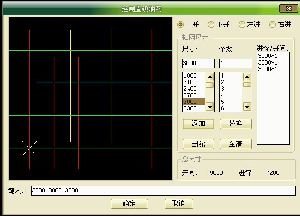This screenshot has height=216, width=300.
Task: Click the size list scroll-up arrow
Action: (210, 77)
